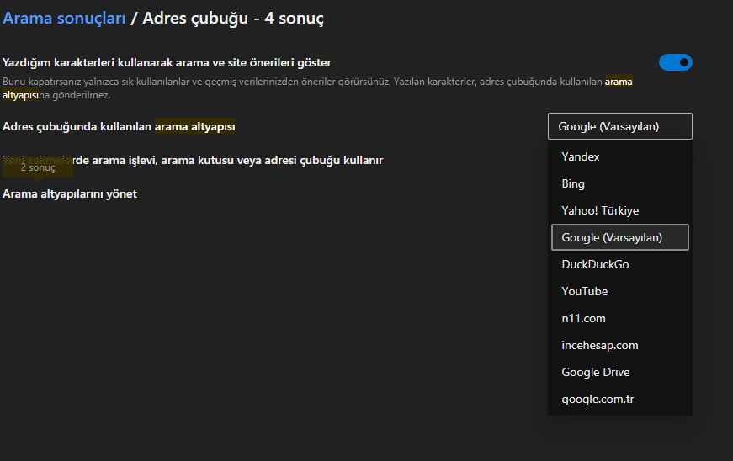Viewport: 733px width, 461px height.
Task: Click the '2 sonuç' search result tooltip
Action: pos(38,168)
